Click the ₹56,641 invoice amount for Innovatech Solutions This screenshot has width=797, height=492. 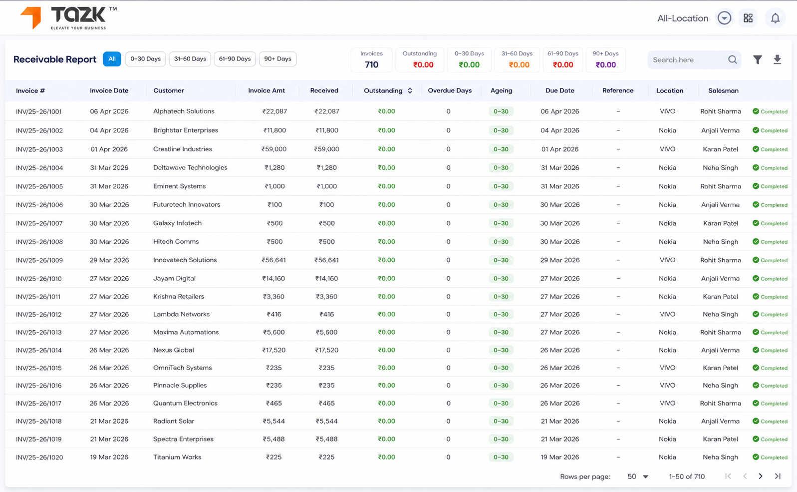click(274, 260)
